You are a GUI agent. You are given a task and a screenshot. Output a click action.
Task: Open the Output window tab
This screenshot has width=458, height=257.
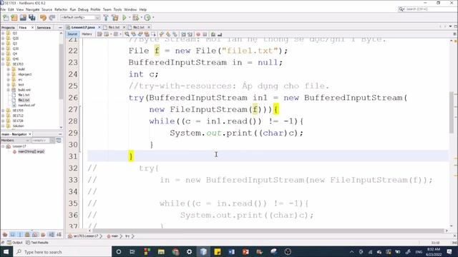point(14,243)
